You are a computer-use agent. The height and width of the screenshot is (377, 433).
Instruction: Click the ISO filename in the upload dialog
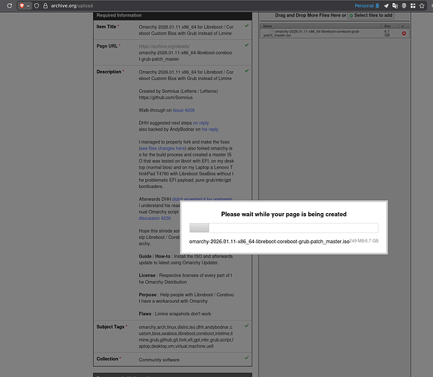click(x=269, y=242)
